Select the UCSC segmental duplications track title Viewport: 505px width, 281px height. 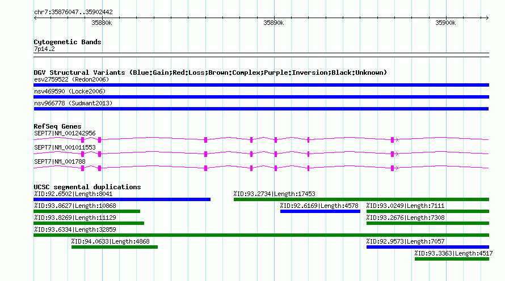87,187
